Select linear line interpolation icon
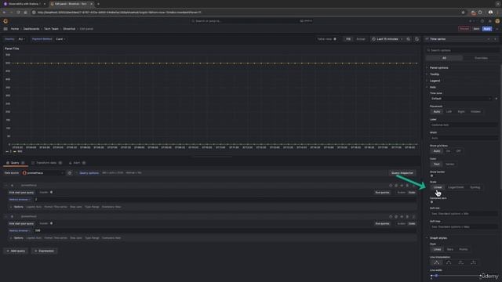502x282 pixels. point(436,262)
